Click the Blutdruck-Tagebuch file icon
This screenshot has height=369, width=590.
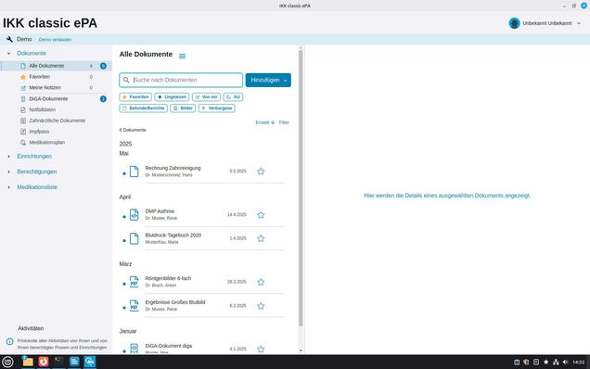134,238
